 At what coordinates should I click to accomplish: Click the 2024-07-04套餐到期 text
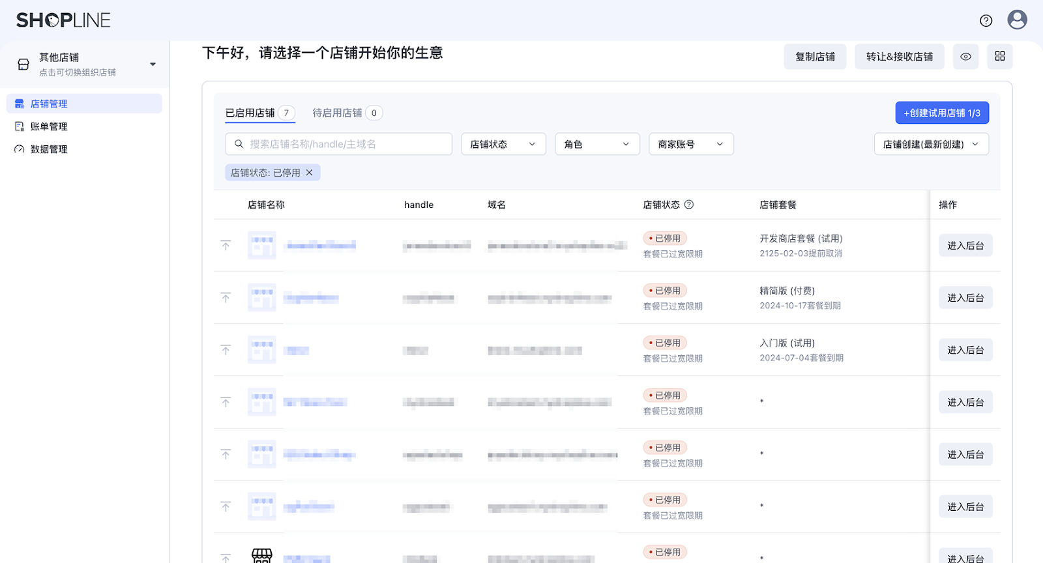[801, 358]
